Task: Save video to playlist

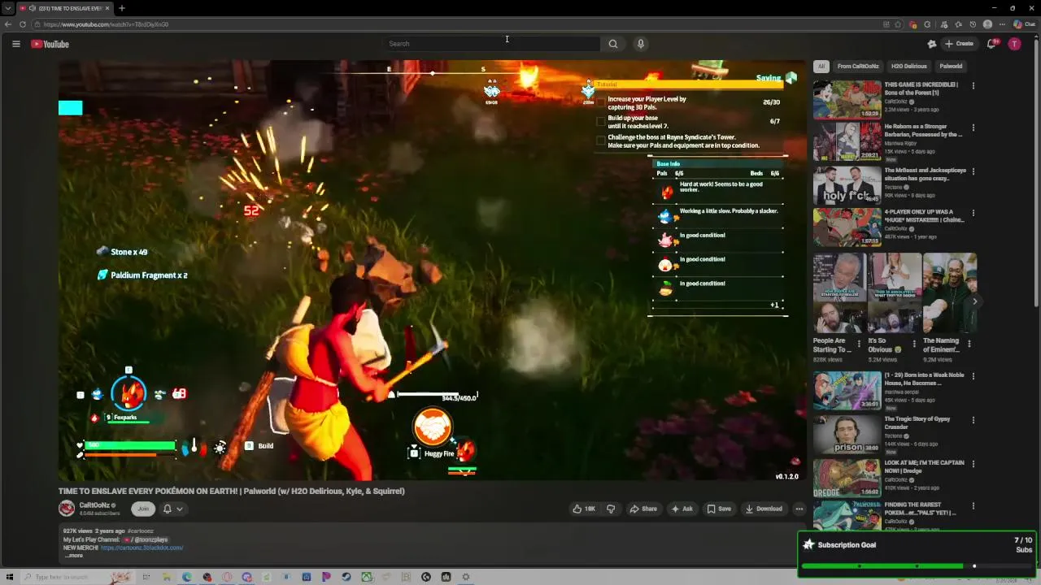Action: (x=719, y=509)
